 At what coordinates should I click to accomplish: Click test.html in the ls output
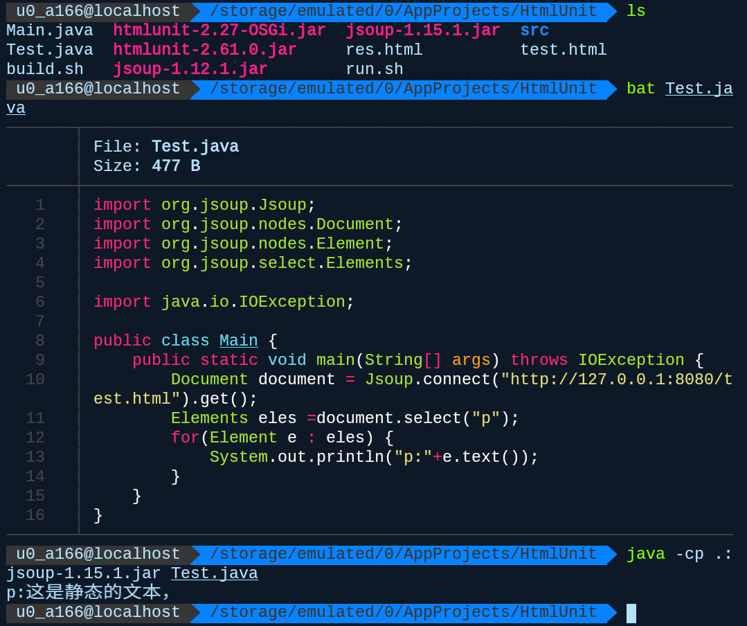coord(563,50)
